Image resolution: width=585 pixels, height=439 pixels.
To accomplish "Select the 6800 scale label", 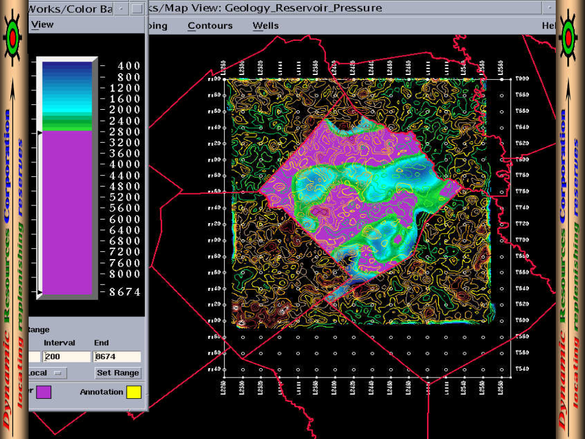I will tap(125, 241).
